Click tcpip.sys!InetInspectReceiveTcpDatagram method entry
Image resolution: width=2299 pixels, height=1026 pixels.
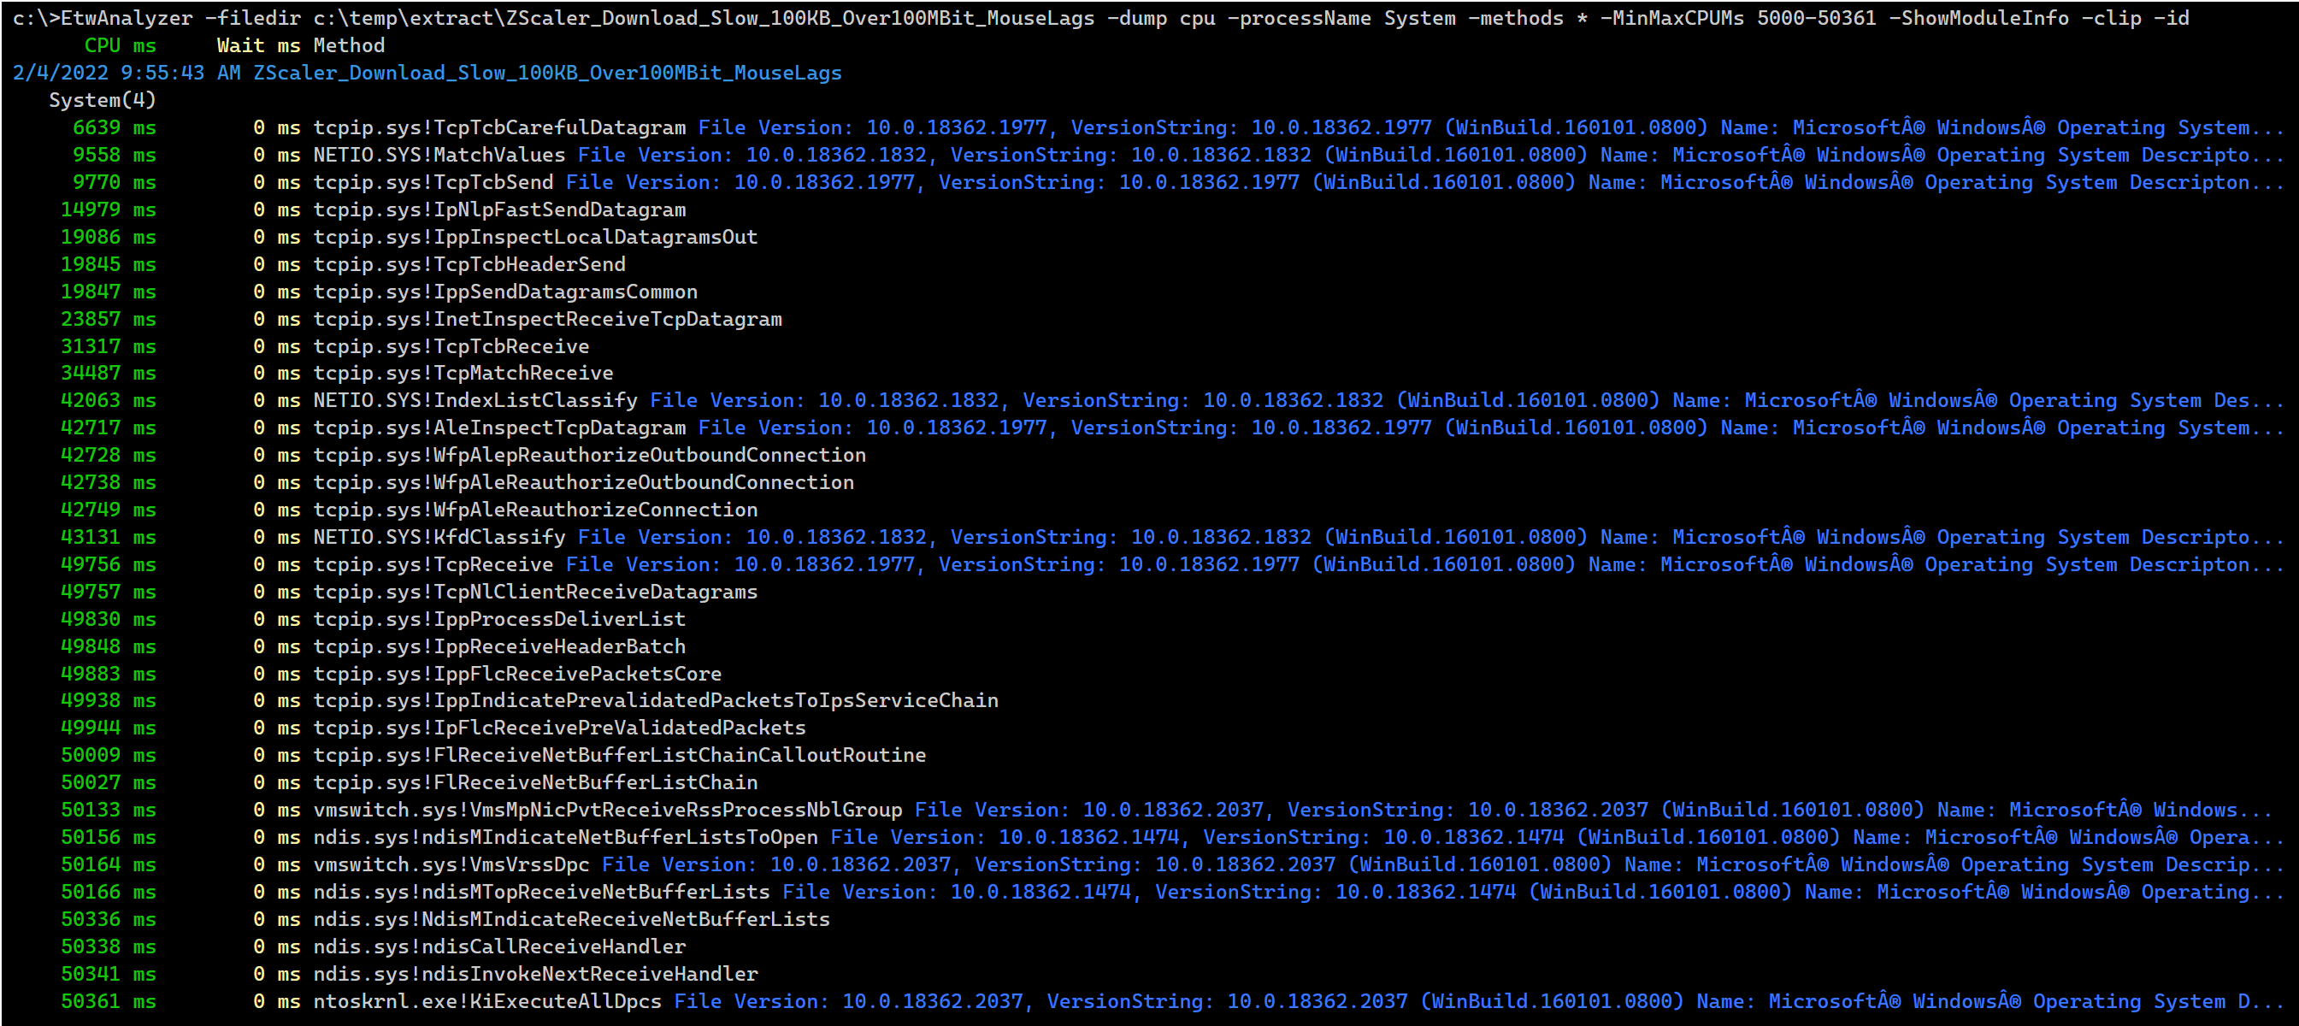click(547, 320)
